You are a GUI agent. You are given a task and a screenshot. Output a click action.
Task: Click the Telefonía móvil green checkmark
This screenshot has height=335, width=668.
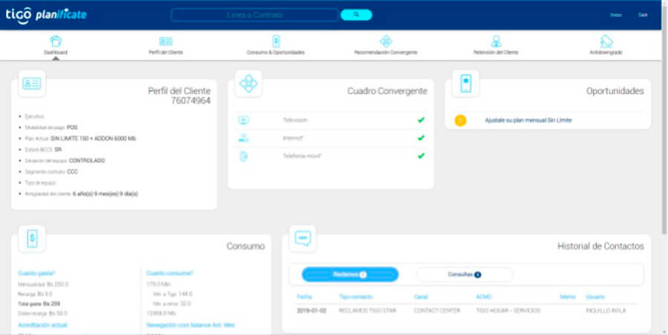[421, 156]
